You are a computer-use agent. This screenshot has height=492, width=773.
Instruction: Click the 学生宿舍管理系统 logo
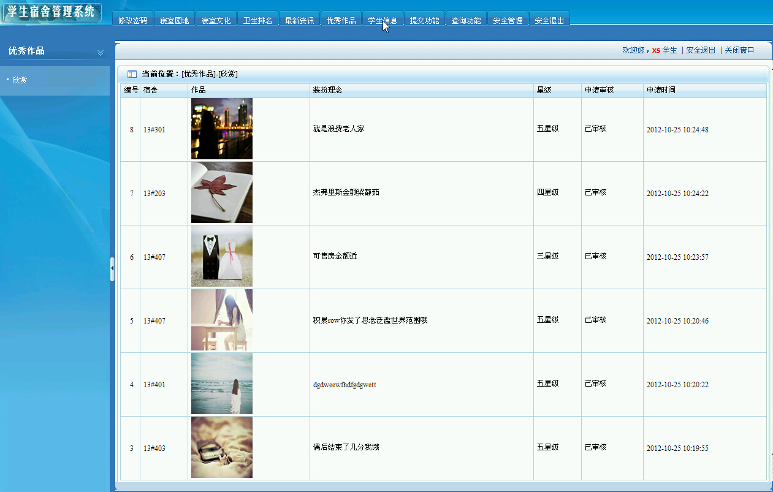(x=51, y=12)
